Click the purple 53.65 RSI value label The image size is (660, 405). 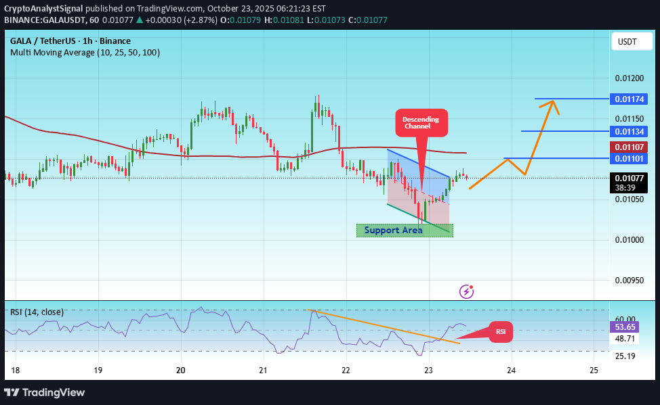coord(623,327)
